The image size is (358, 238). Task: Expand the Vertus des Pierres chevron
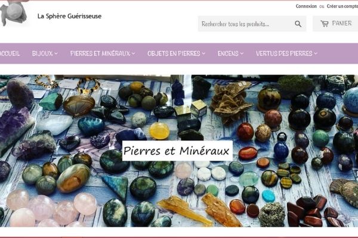coord(316,54)
